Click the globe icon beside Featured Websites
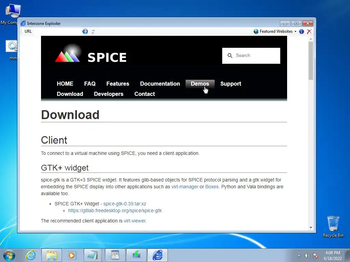Screen dimensions: 350x262 [x=256, y=31]
